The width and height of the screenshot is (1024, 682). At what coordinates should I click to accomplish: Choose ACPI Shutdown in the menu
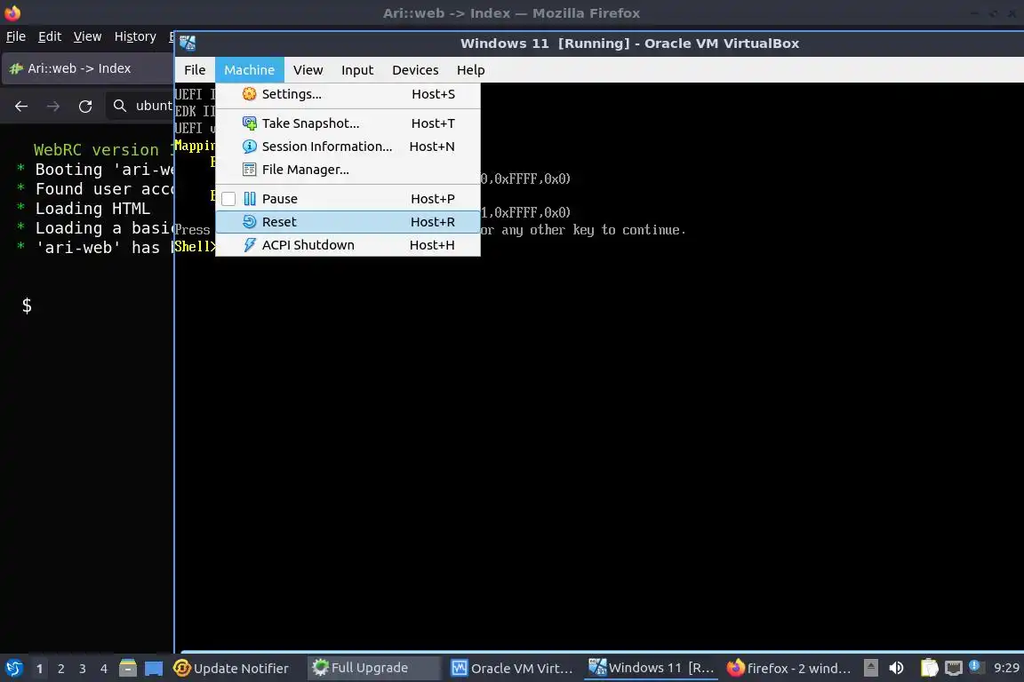coord(348,245)
